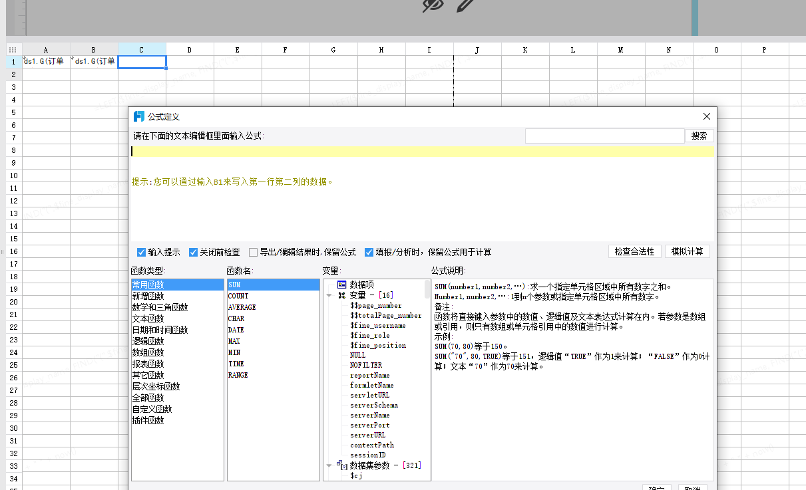
Task: Toggle 填报/分析时,保留公式用于计算 checkbox
Action: coord(369,253)
